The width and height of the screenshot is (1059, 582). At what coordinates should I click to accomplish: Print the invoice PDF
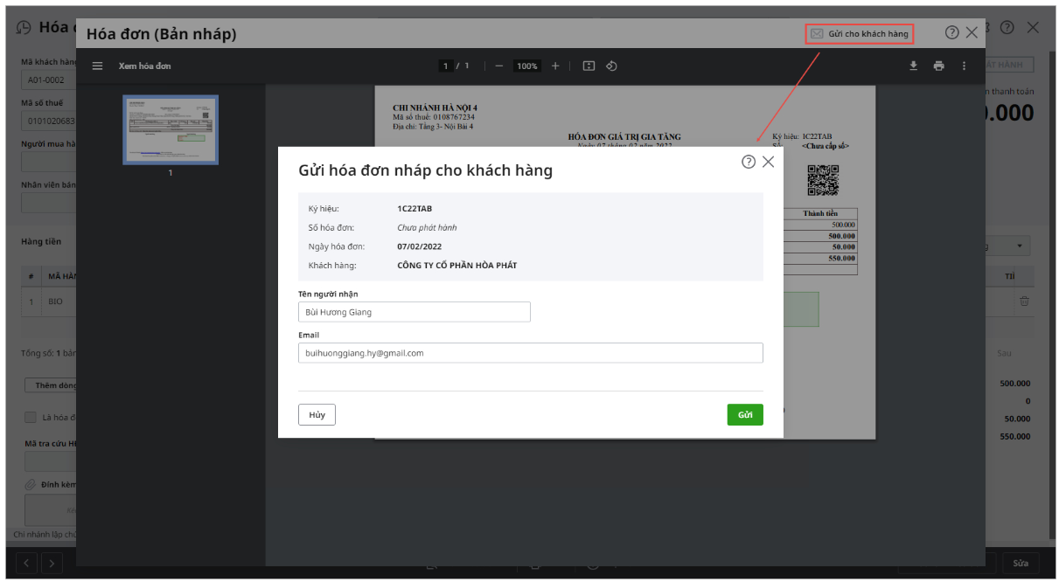[938, 66]
